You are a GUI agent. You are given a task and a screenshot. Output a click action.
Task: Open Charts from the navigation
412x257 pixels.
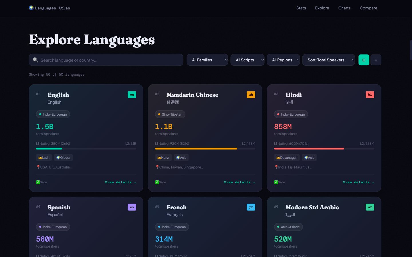click(x=344, y=8)
